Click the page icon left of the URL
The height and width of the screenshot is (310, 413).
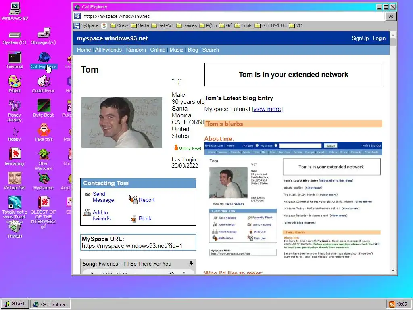77,16
